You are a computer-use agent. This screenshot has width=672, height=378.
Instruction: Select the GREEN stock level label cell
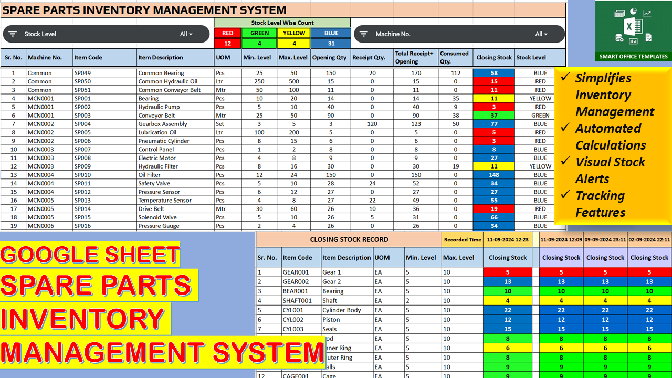pyautogui.click(x=259, y=33)
